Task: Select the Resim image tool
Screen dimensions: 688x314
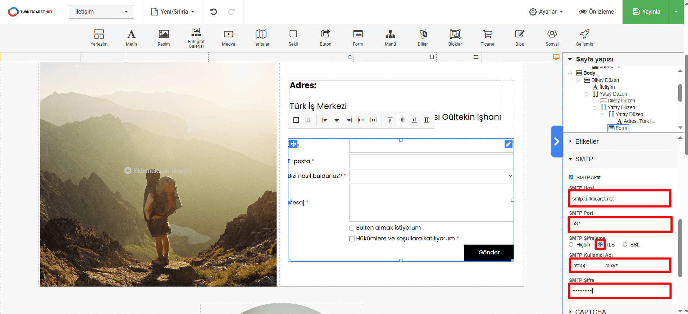Action: tap(164, 38)
